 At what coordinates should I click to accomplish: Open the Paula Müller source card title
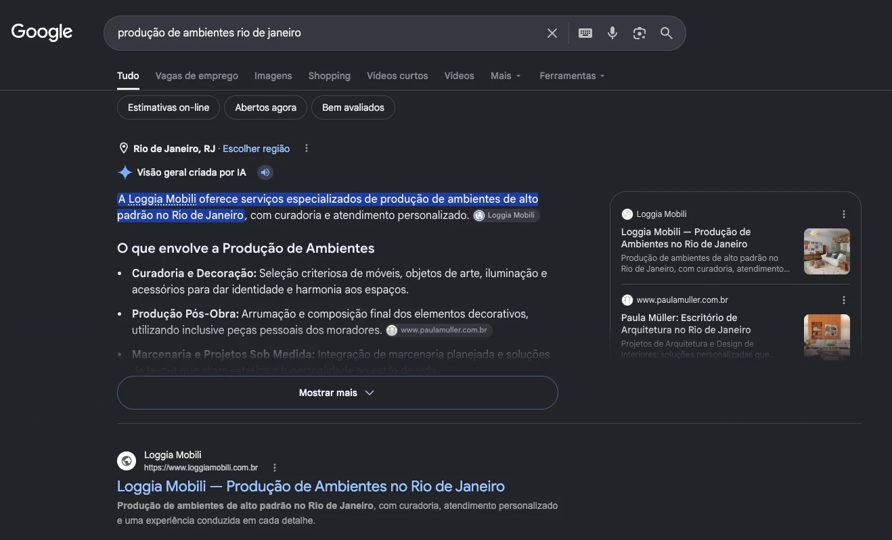[x=686, y=324]
